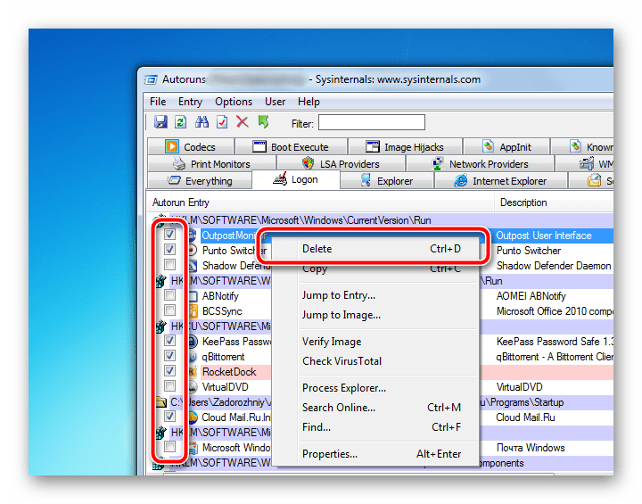
Task: Select the Shadow Defender Daemon description
Action: tap(554, 266)
